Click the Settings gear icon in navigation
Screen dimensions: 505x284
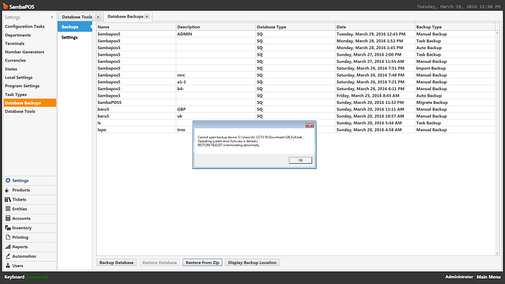(x=8, y=181)
